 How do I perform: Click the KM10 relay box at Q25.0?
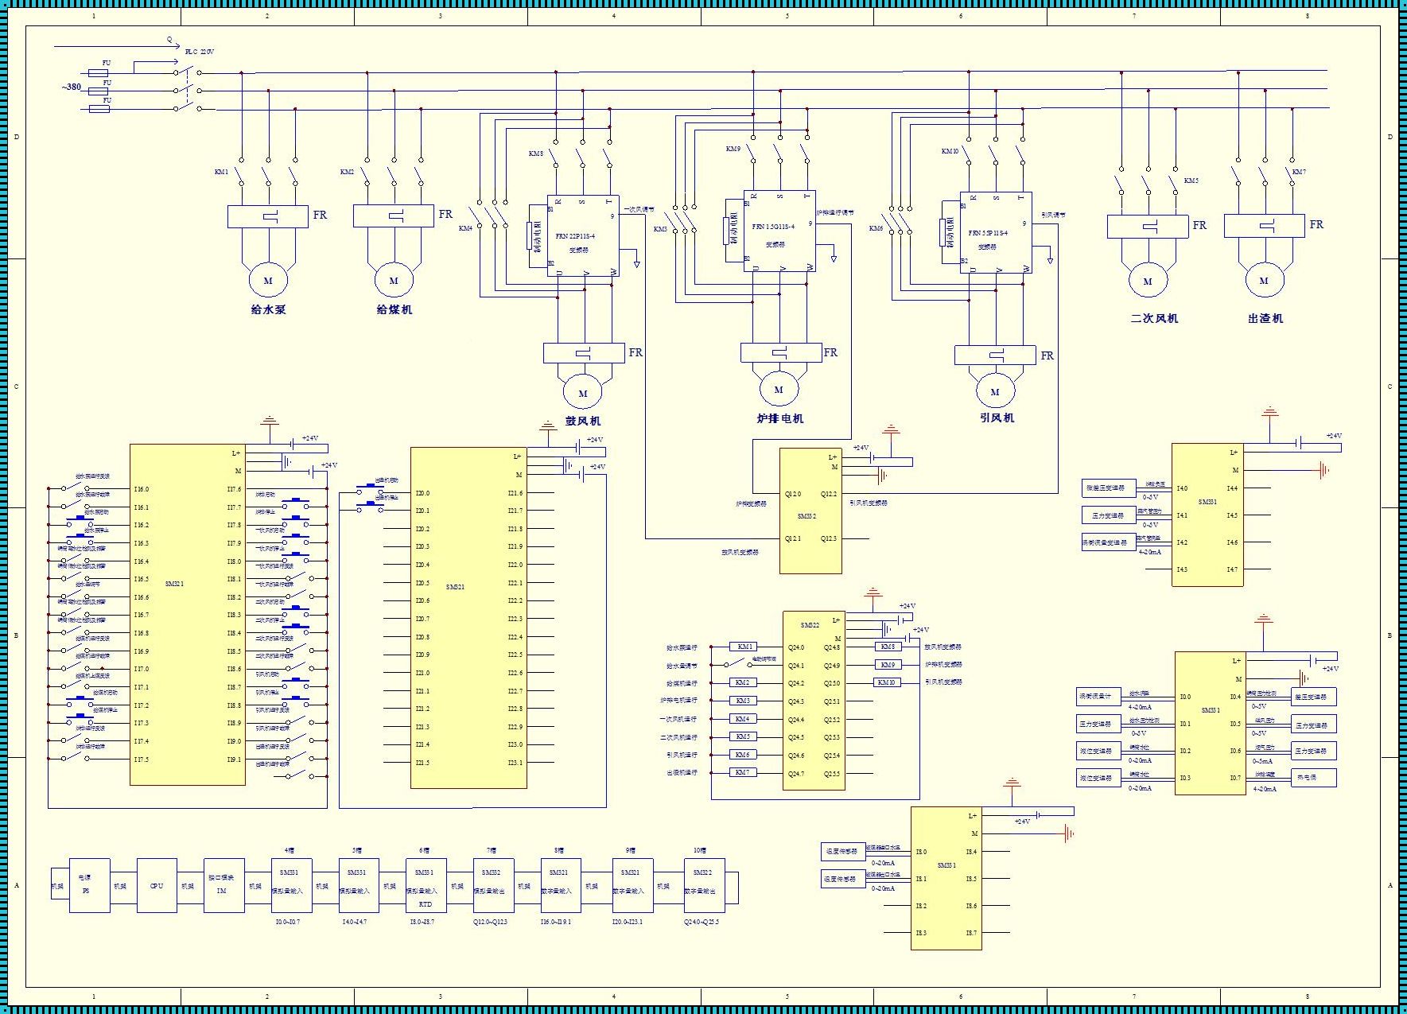888,682
